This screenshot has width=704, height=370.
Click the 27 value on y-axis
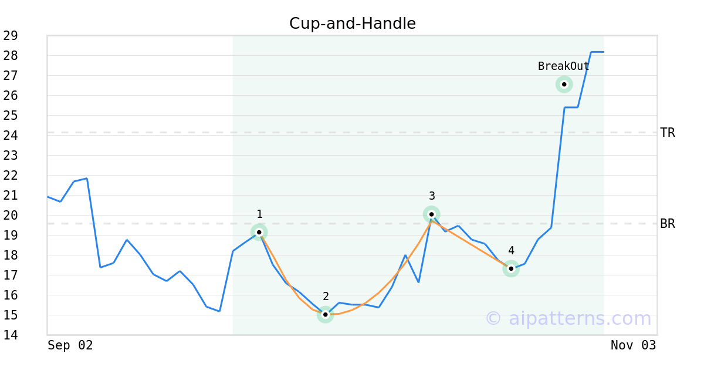tap(10, 76)
